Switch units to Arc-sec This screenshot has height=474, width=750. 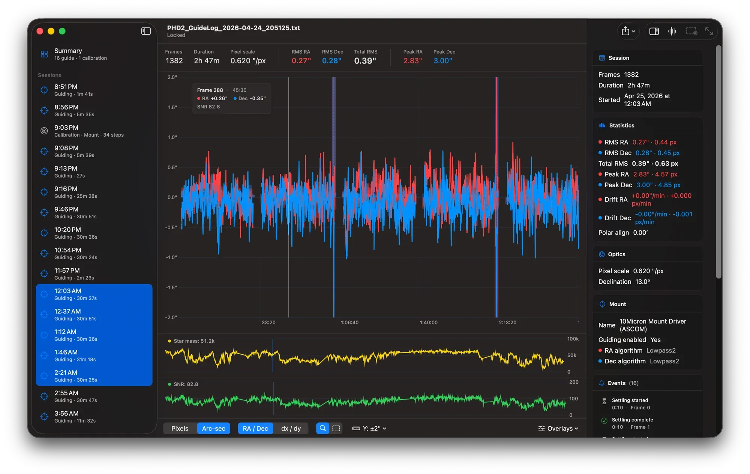(213, 428)
